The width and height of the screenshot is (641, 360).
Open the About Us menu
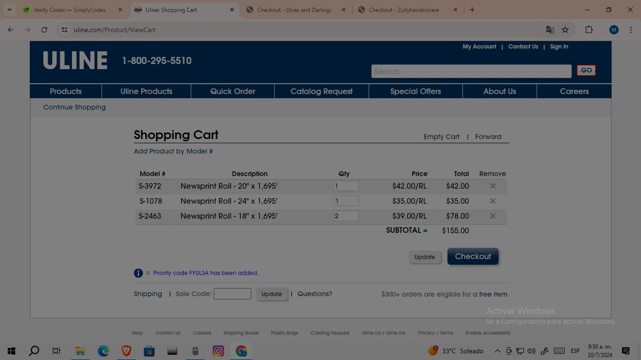click(x=500, y=91)
